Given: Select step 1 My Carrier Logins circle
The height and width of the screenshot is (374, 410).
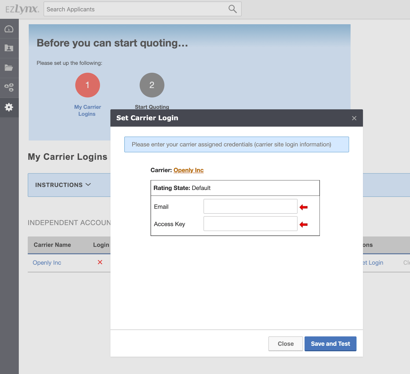Looking at the screenshot, I should point(87,85).
